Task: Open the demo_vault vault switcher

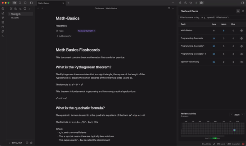Action: 15,143
